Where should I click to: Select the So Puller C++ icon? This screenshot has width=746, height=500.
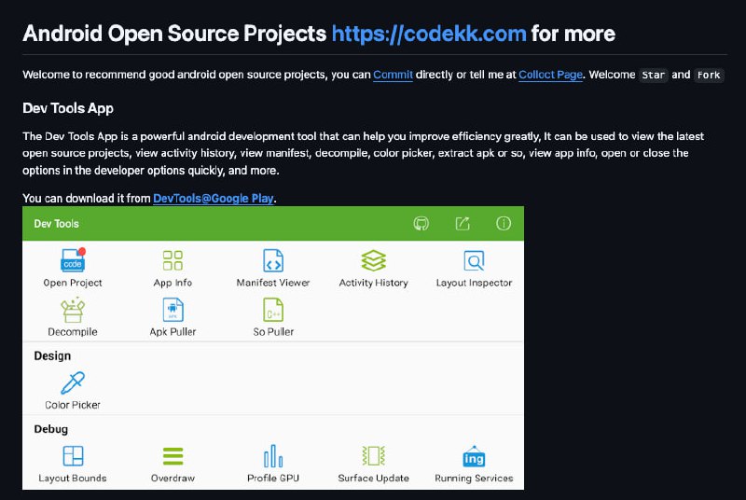273,310
